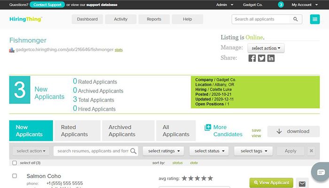
Task: Click the resume search magnifier icon
Action: [x=133, y=151]
